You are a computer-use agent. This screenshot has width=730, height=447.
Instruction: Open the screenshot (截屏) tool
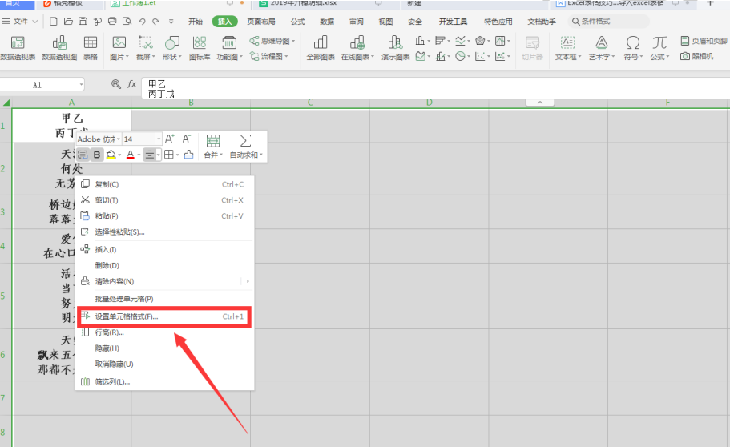click(x=146, y=48)
